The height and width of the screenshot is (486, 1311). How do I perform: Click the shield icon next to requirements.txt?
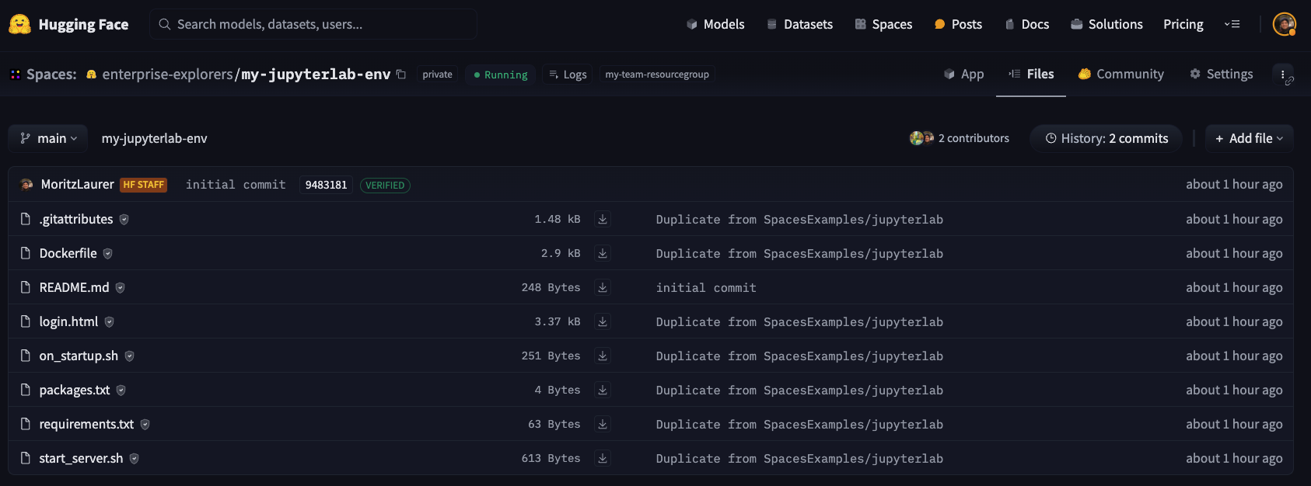[x=145, y=425]
